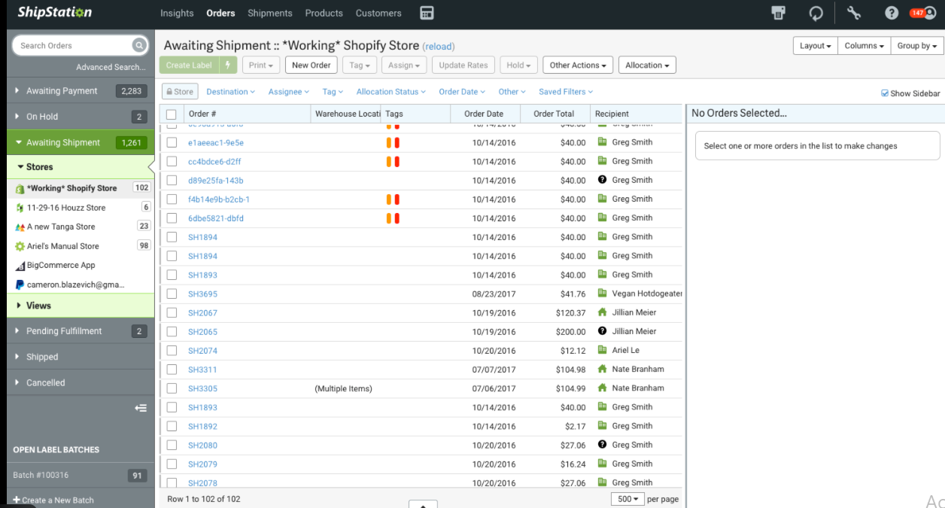Check the box for order e1aeeac1-9e5e
The height and width of the screenshot is (508, 945).
(172, 142)
